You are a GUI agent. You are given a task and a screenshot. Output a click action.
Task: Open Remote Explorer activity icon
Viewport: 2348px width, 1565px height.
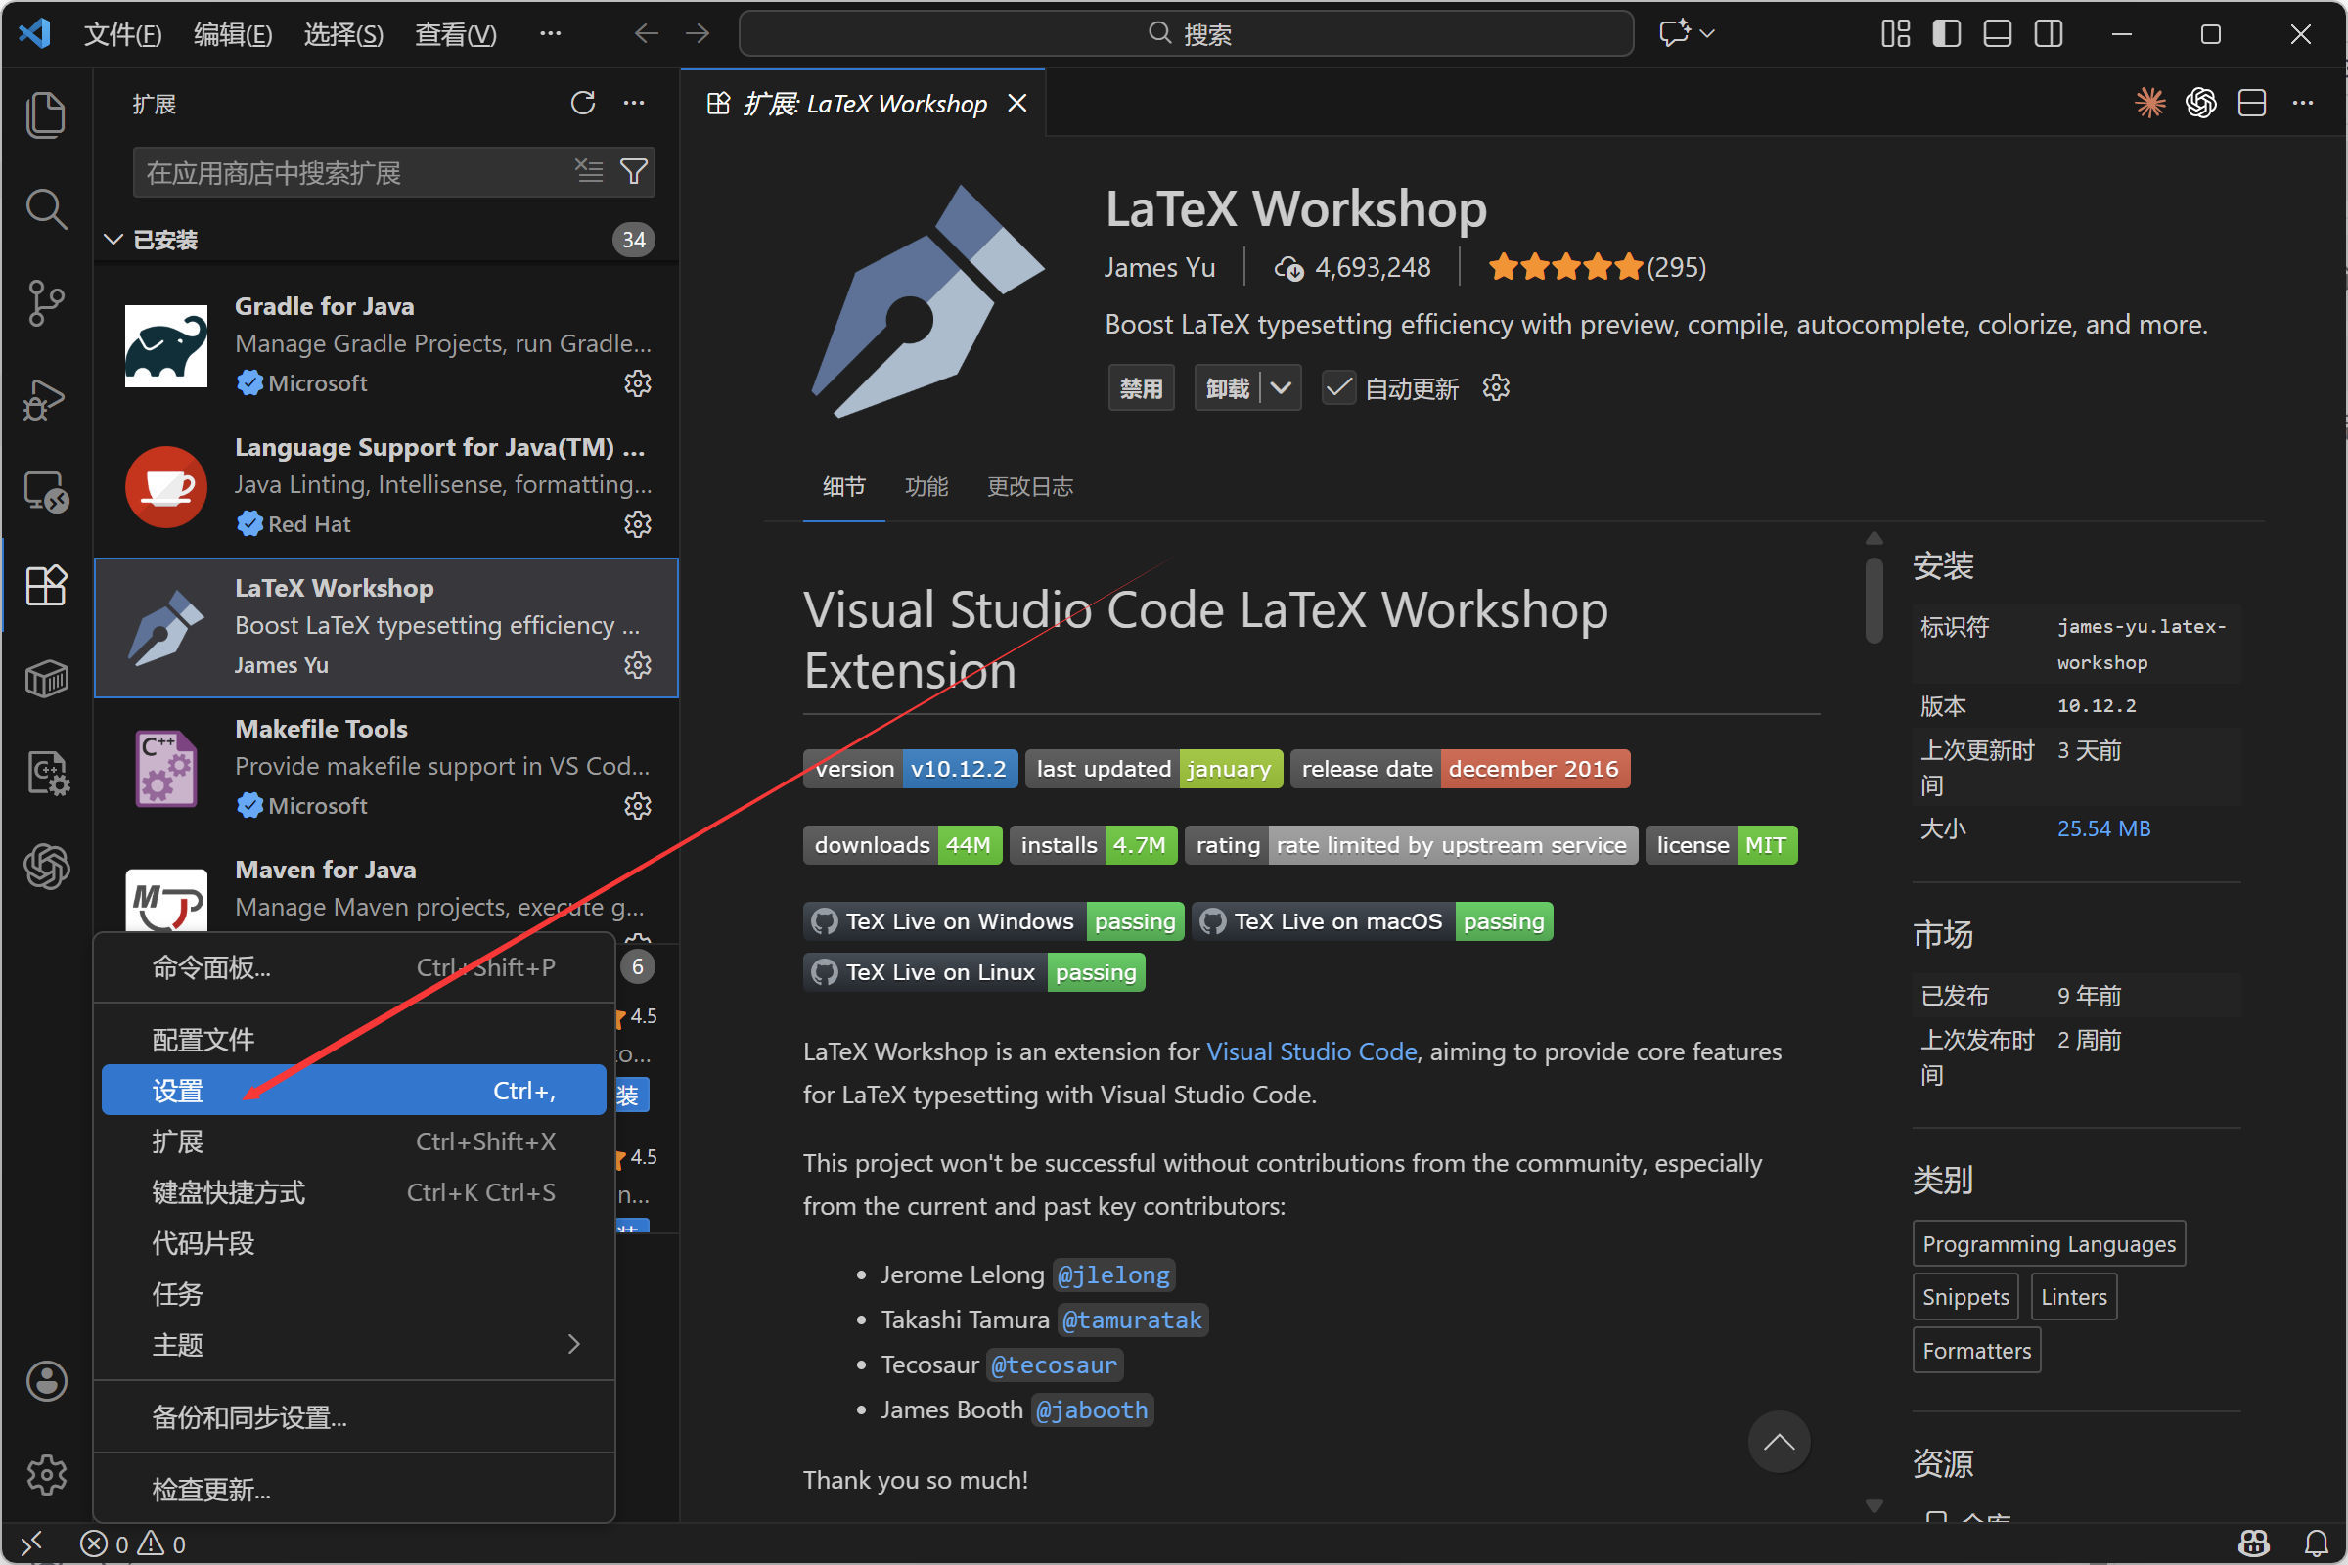pyautogui.click(x=46, y=491)
